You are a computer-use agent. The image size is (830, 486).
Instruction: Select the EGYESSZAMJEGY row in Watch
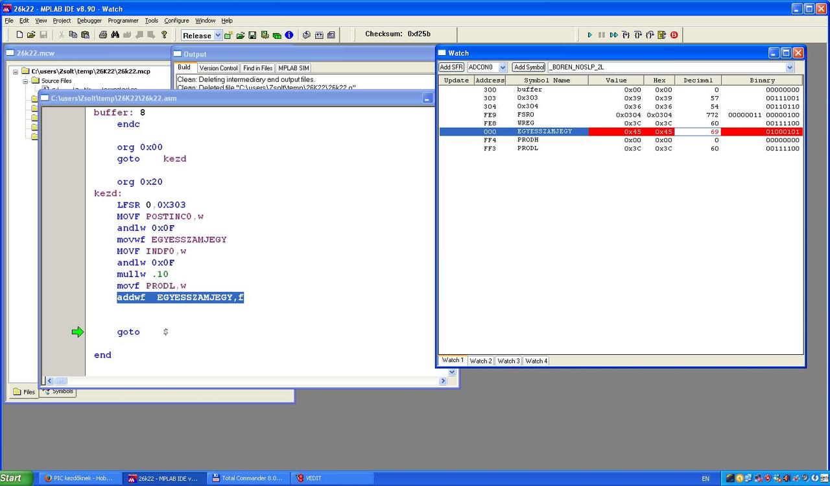pyautogui.click(x=621, y=132)
